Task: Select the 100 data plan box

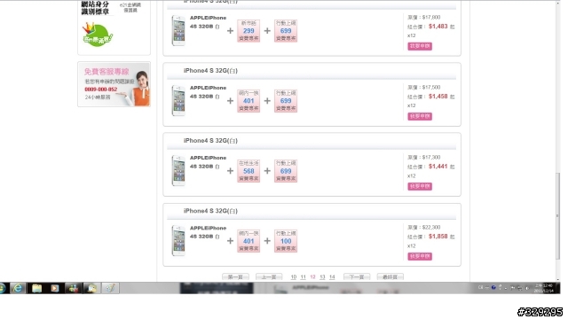Action: 286,241
